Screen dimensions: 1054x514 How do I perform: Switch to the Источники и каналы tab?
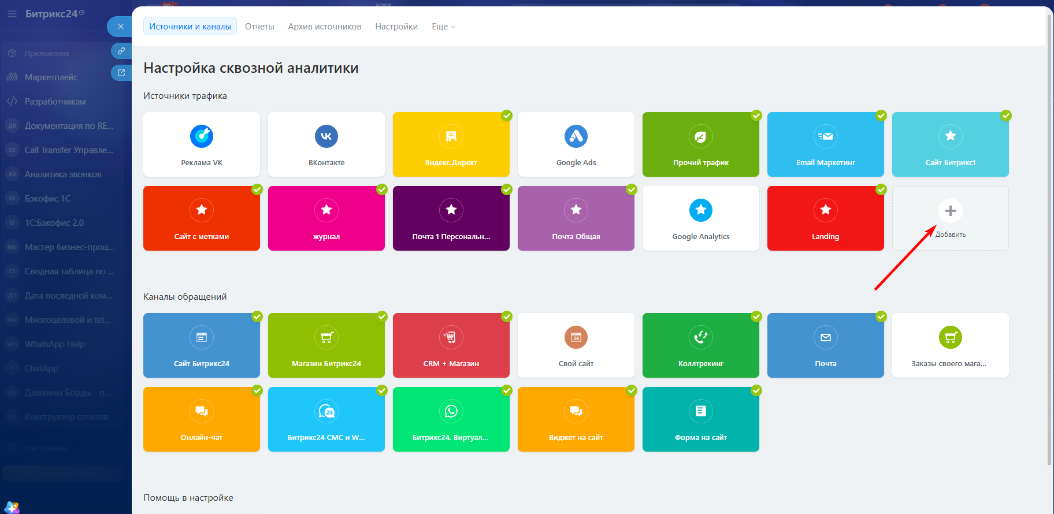(190, 27)
